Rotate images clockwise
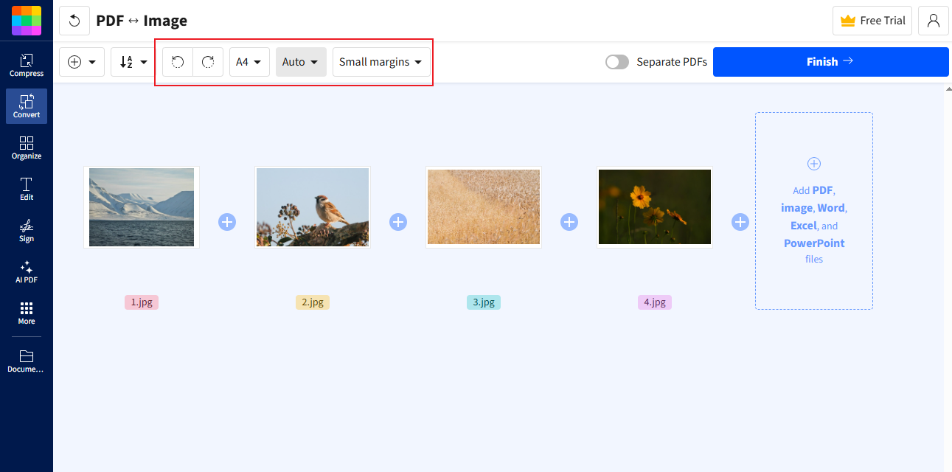The image size is (952, 472). click(208, 61)
